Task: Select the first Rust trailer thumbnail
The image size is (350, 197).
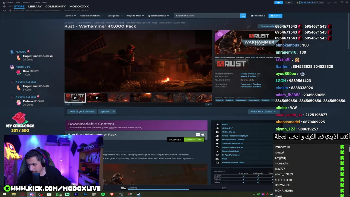Action: pyautogui.click(x=75, y=98)
